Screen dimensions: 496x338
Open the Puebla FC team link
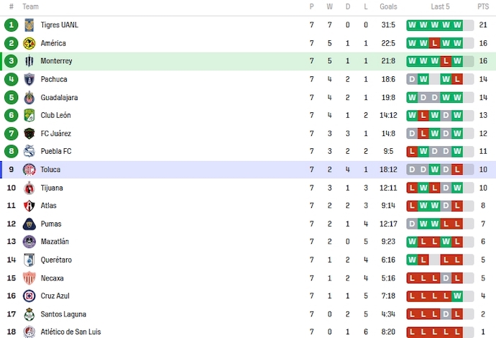(x=56, y=151)
